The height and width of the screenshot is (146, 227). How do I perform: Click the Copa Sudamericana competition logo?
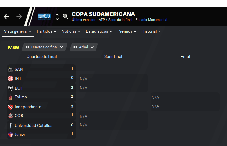44,16
